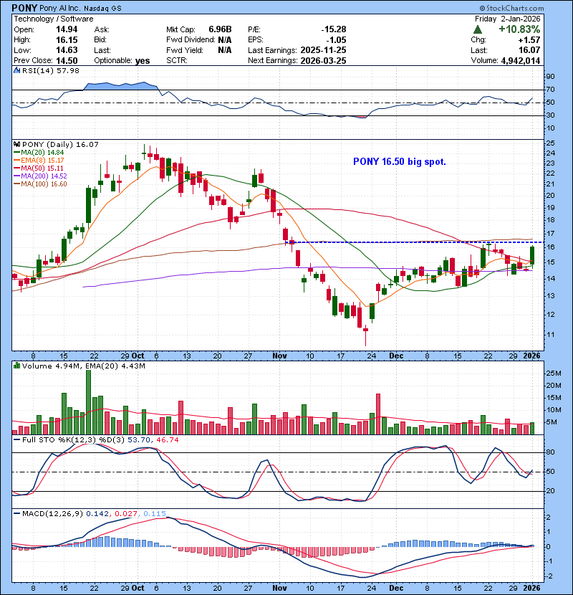This screenshot has width=573, height=595.
Task: Click the Chg value +1.57
Action: tap(529, 40)
